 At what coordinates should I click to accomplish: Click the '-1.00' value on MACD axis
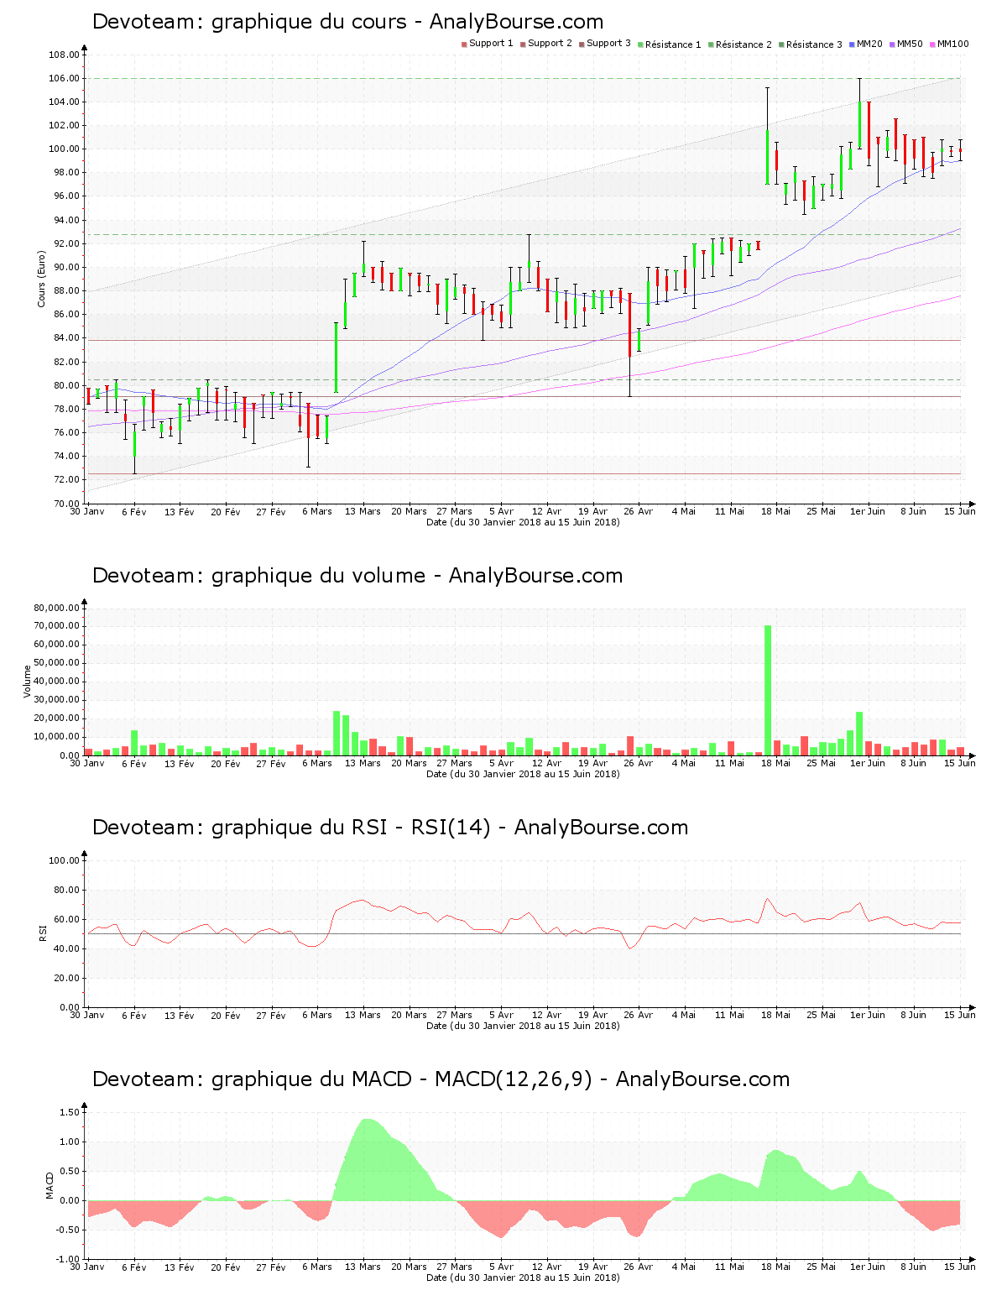pyautogui.click(x=68, y=1260)
